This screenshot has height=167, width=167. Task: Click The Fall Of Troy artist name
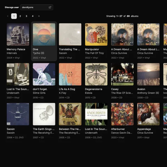[x=94, y=53]
